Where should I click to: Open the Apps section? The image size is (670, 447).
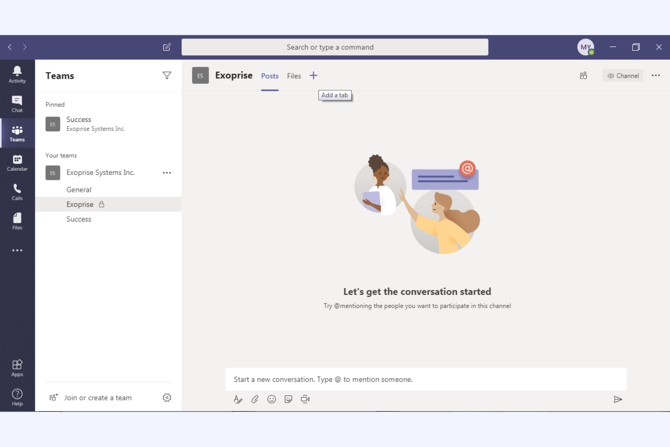[x=17, y=367]
